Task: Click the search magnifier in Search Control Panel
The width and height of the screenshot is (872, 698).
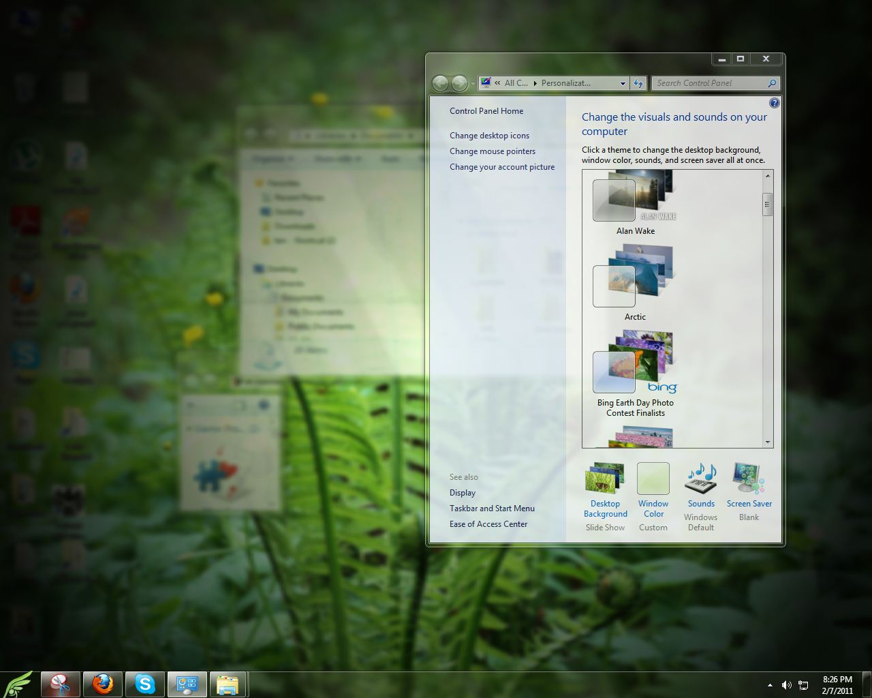Action: (771, 82)
